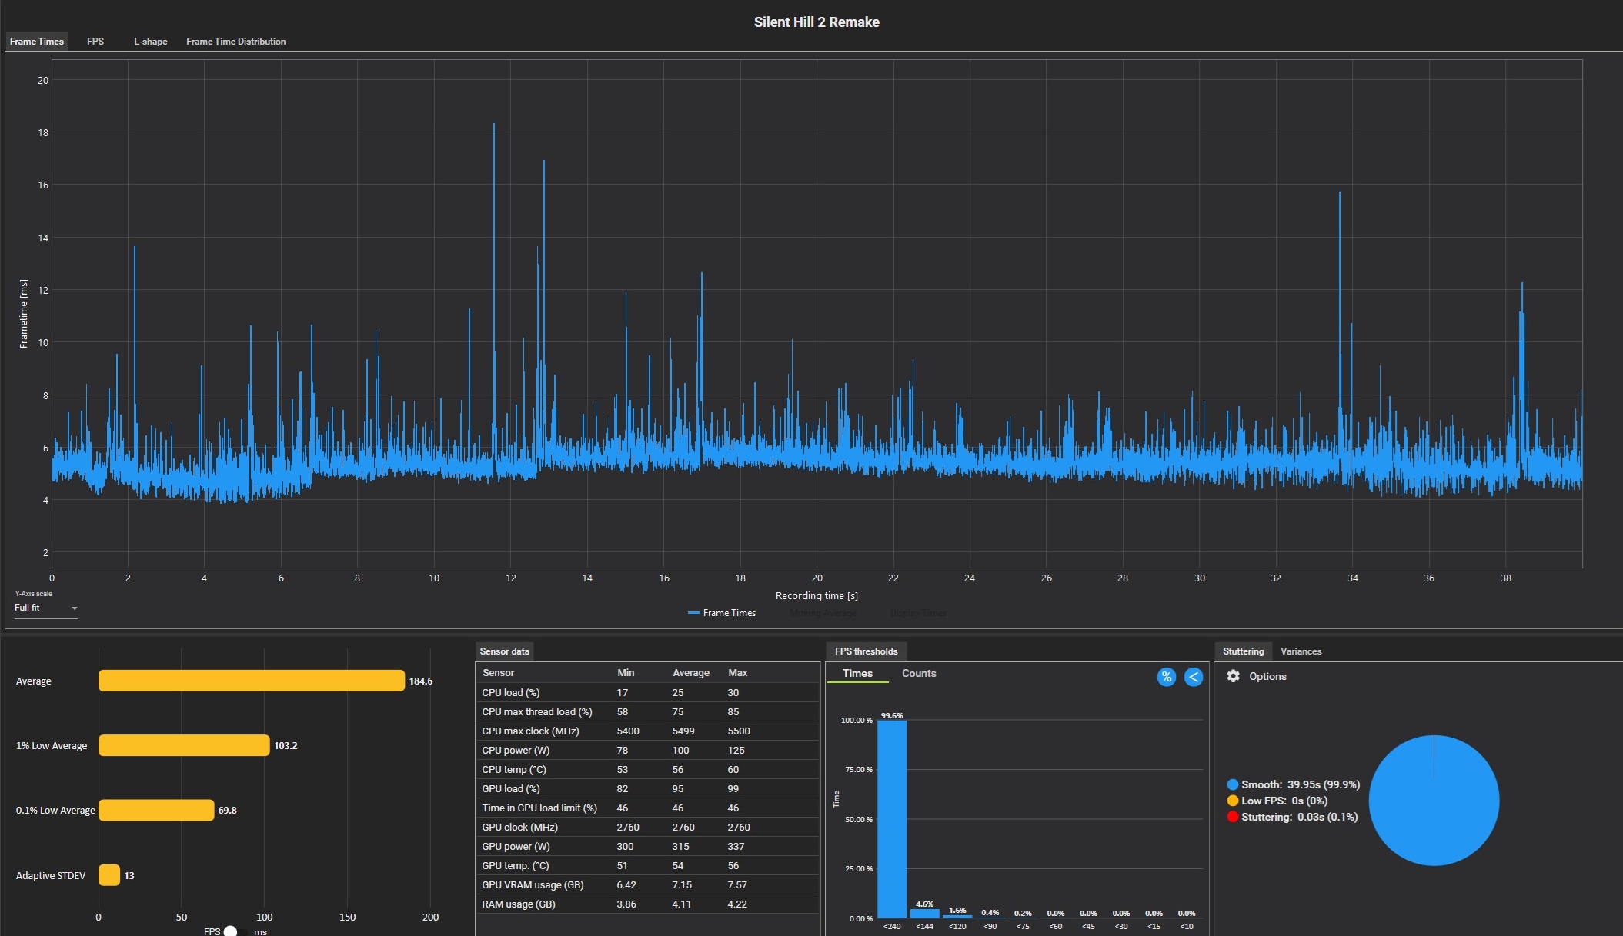This screenshot has height=936, width=1623.
Task: Select the CPU load (%) row
Action: pos(647,692)
